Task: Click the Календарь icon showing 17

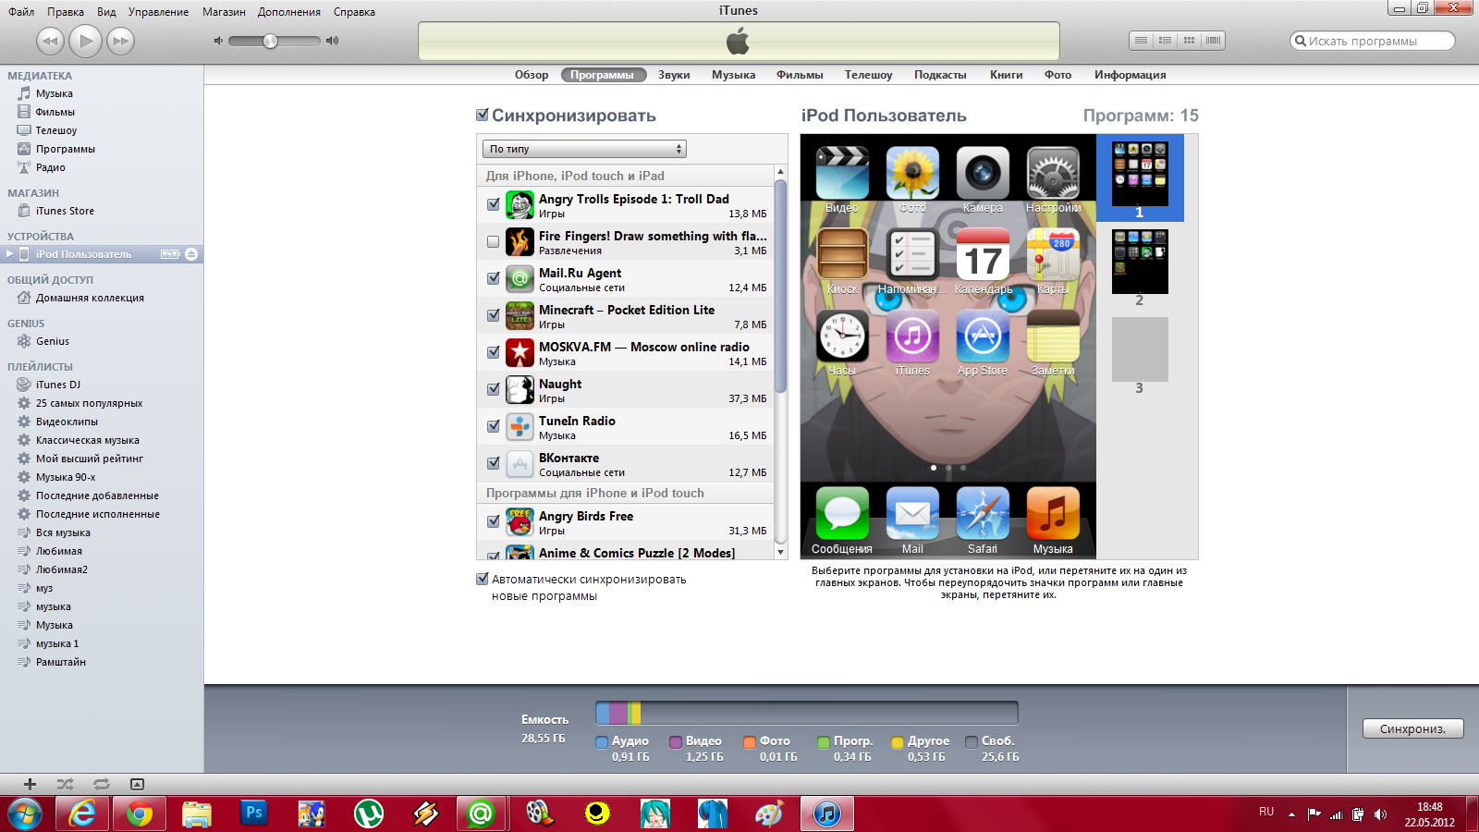Action: (983, 254)
